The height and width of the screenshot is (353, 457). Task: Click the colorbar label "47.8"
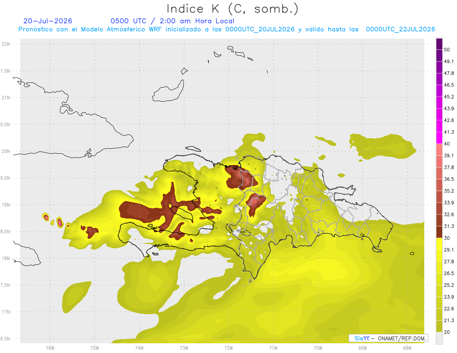click(x=449, y=73)
